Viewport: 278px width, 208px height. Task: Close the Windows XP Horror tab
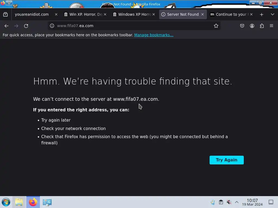point(154,15)
